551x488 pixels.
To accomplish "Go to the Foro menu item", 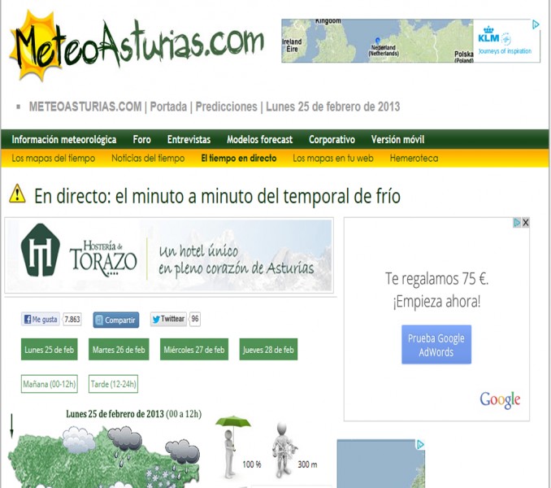I will pyautogui.click(x=141, y=140).
